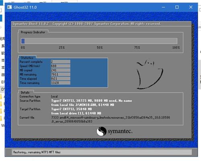Click the 'MB copied' label
Screen dimensions: 201x161
click(26, 70)
